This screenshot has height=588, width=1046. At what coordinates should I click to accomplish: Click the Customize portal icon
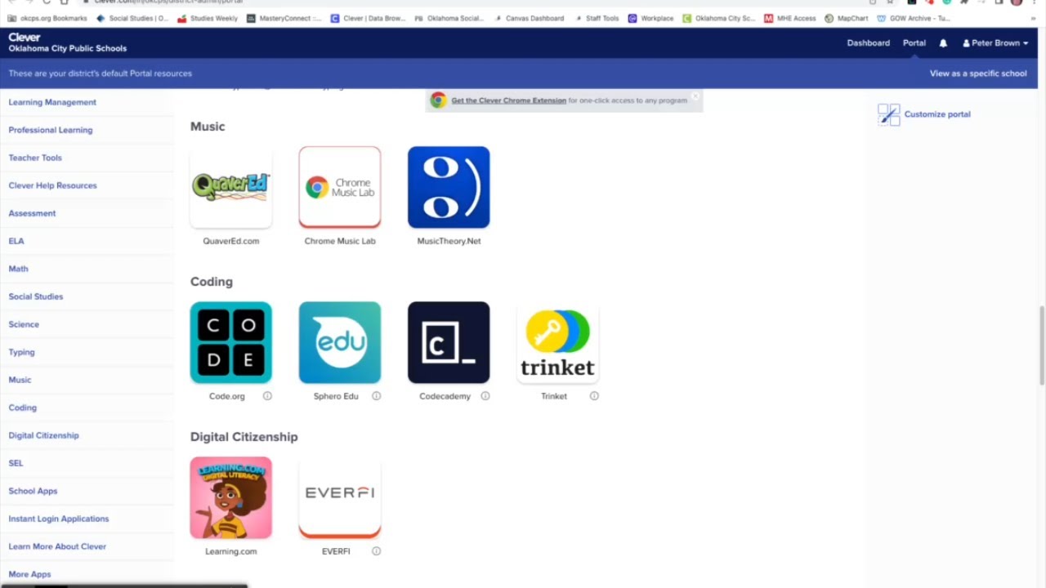pos(888,114)
